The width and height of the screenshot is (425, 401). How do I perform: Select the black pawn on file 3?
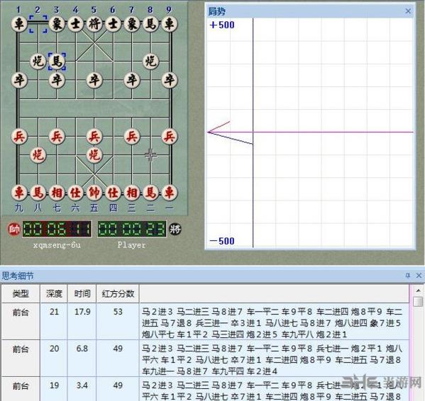[57, 80]
